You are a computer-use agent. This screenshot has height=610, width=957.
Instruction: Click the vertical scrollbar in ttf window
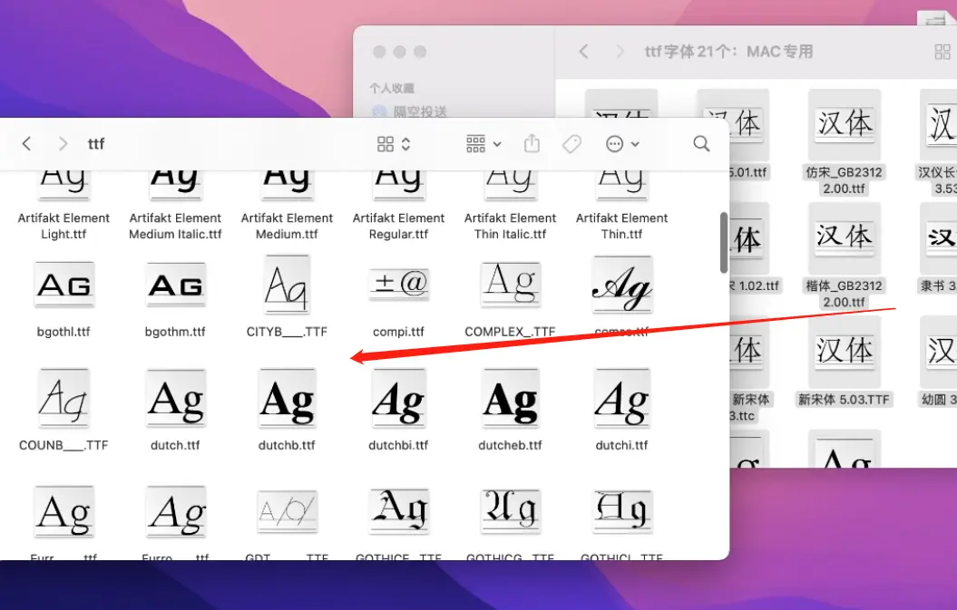point(724,243)
